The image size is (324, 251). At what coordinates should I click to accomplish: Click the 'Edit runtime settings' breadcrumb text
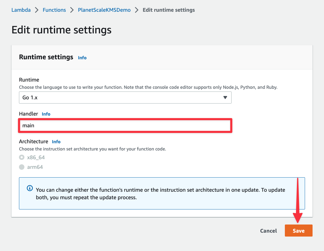coord(169,10)
